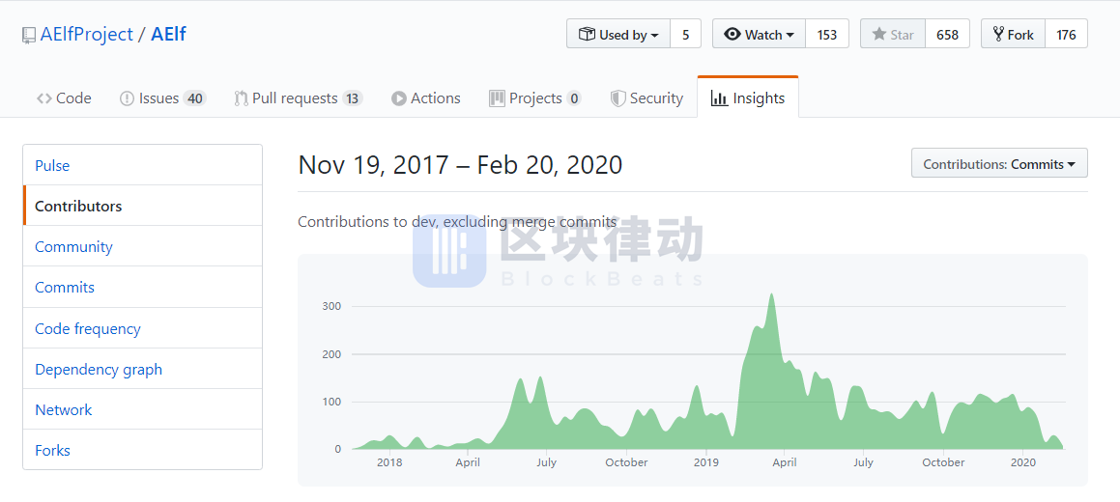The image size is (1120, 502).
Task: Click the Code angle-brackets icon
Action: click(43, 98)
